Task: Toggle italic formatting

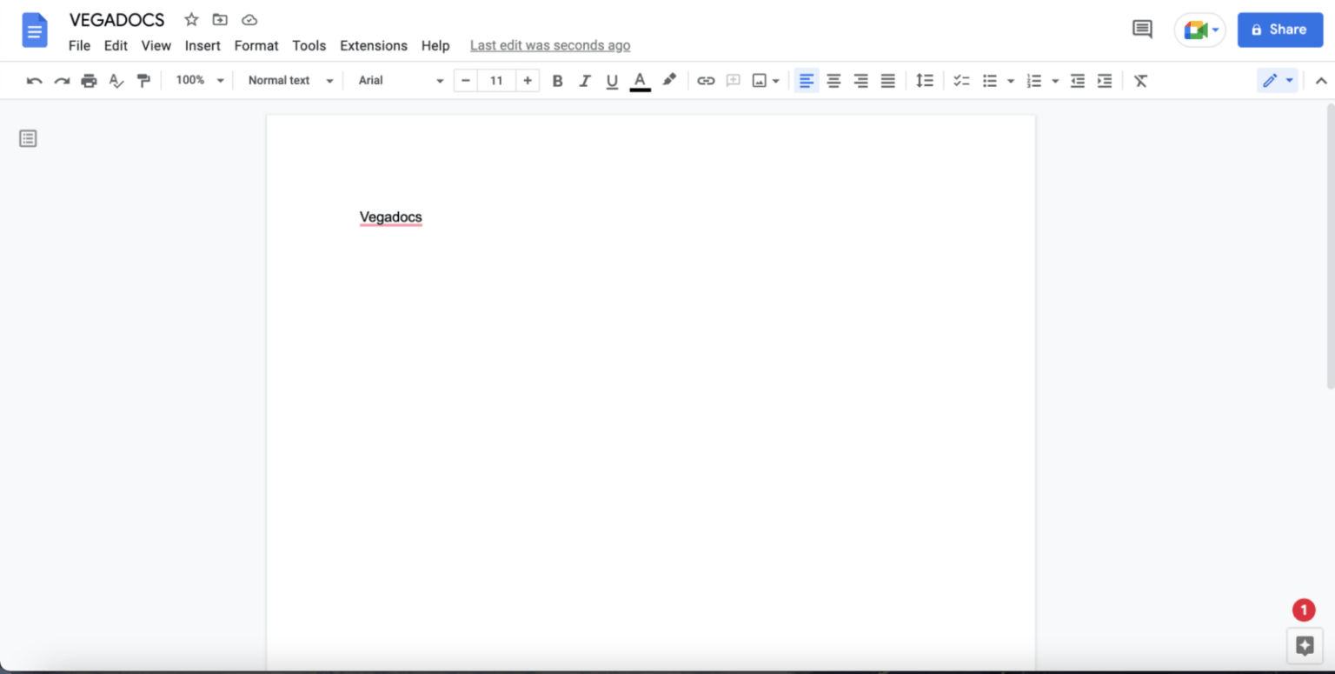Action: coord(585,80)
